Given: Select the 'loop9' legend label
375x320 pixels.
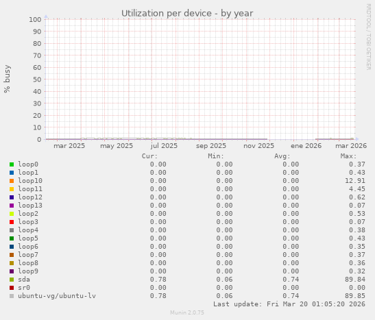Looking at the screenshot, I should [x=28, y=271].
